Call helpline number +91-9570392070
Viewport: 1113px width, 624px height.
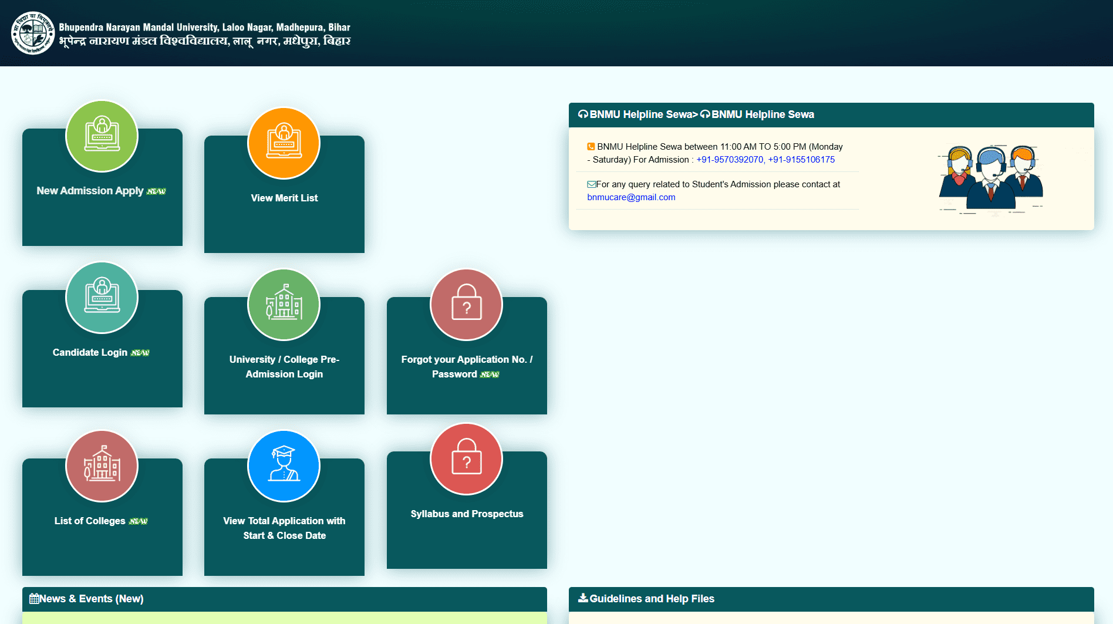[730, 160]
